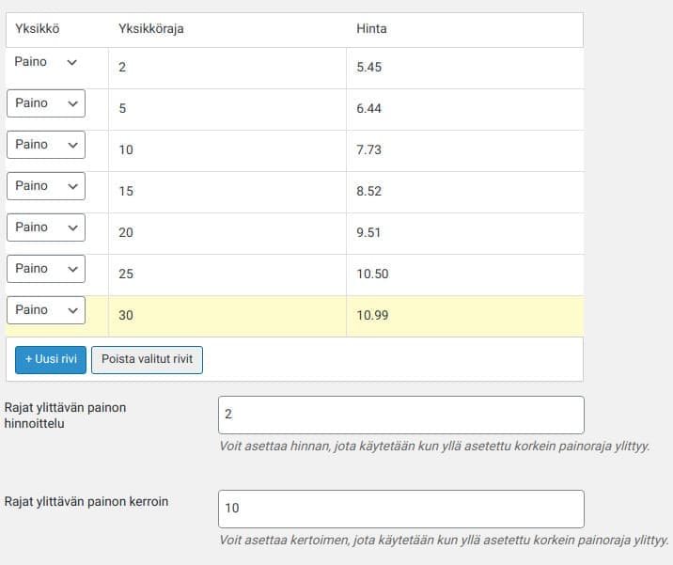The image size is (673, 565).
Task: Open the Paino dropdown in the limit 20 row
Action: coord(46,228)
